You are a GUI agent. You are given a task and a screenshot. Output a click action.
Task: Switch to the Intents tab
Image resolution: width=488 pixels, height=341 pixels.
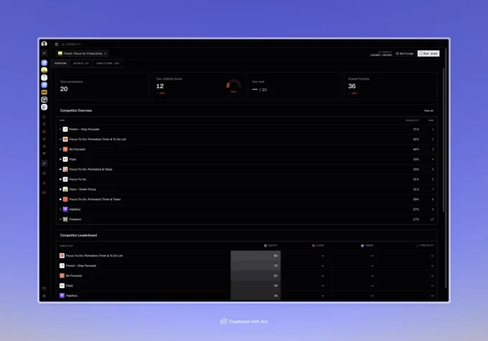tap(81, 63)
